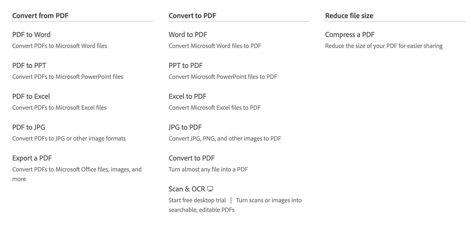Screen dimensions: 471x238
Task: Open the PDF to PPT converter
Action: (x=29, y=65)
